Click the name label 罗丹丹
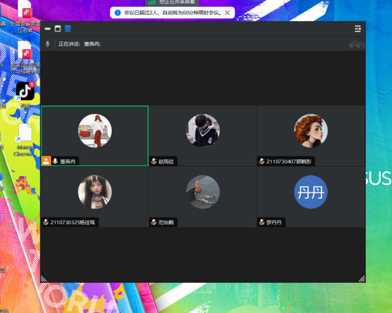392x313 pixels. tap(274, 222)
